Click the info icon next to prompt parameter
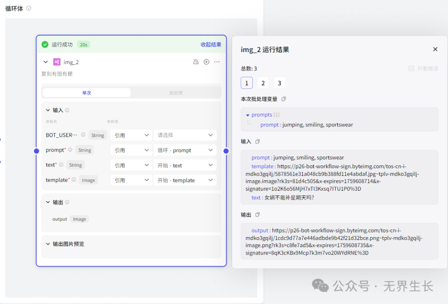 (x=70, y=150)
